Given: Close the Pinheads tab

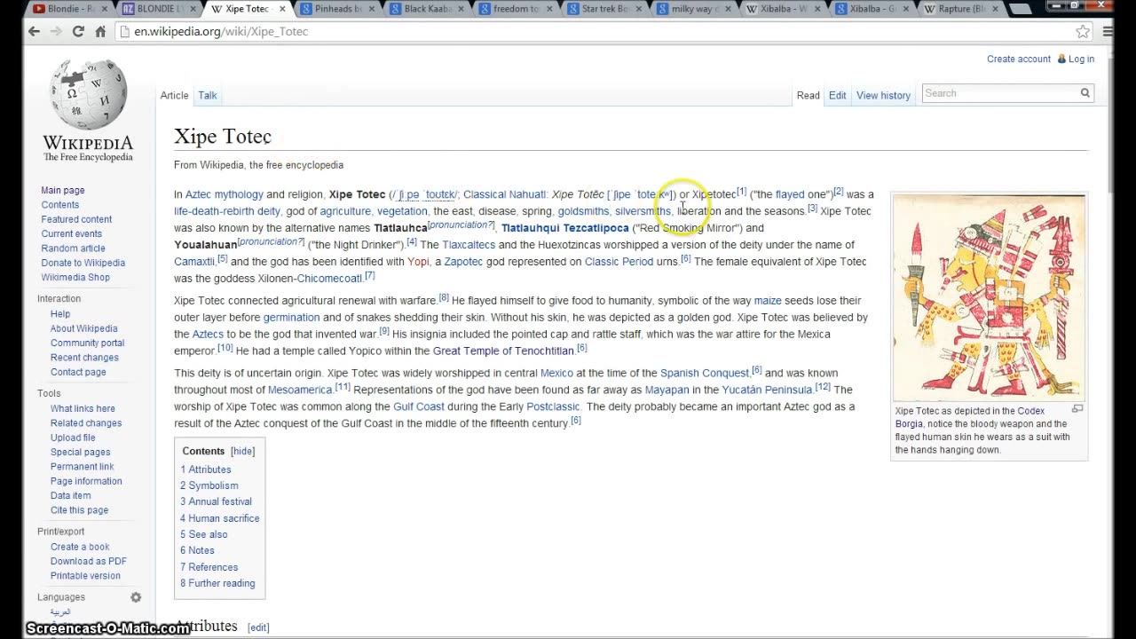Looking at the screenshot, I should pos(373,9).
